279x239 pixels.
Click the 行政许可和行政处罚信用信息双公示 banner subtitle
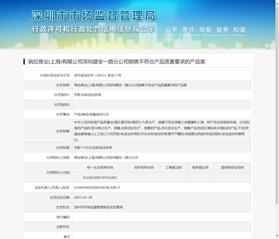tap(94, 29)
